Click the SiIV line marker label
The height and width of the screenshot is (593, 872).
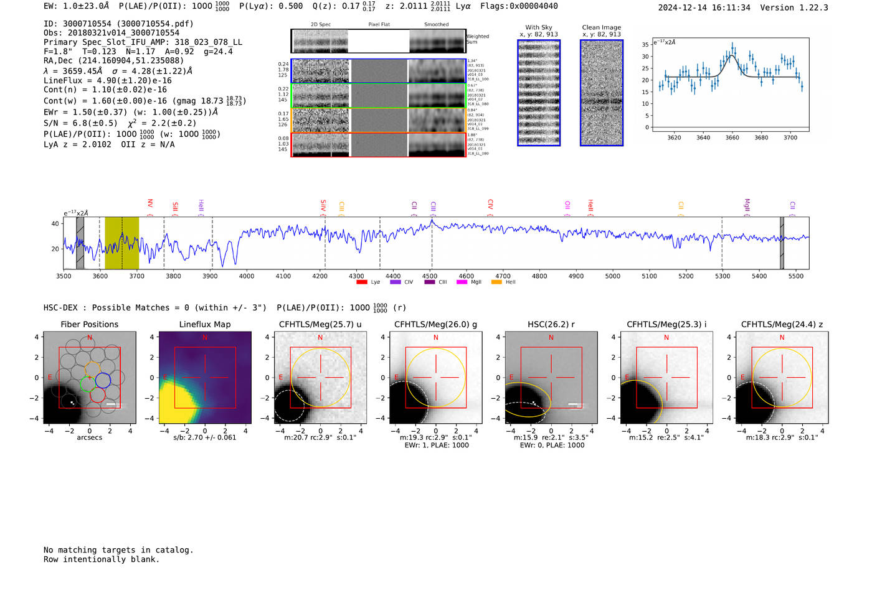coord(323,205)
